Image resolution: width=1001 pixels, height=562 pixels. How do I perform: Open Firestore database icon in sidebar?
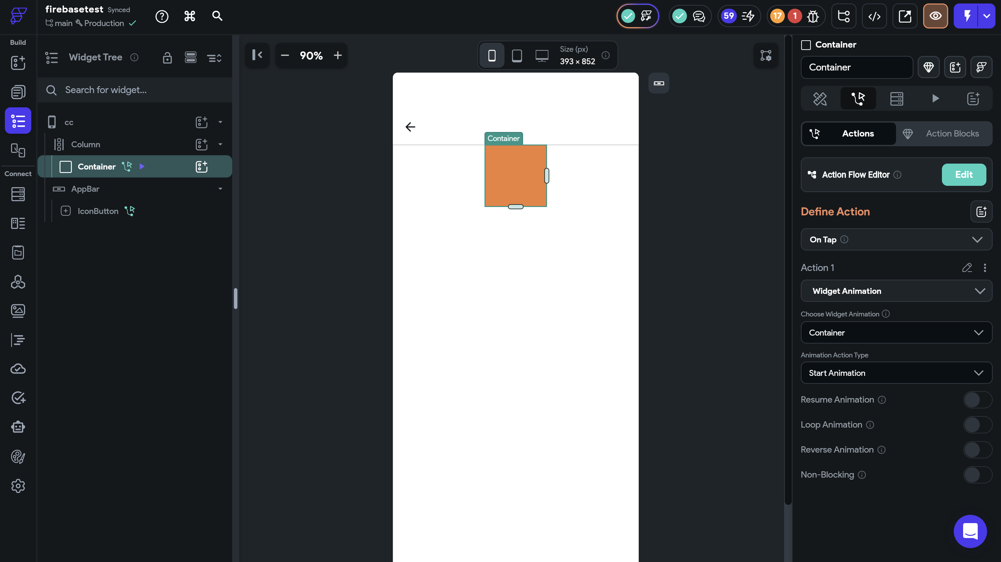(x=18, y=194)
